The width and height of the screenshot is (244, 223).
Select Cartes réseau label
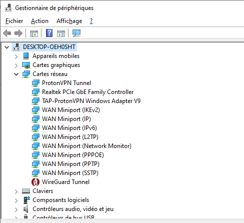[50, 74]
